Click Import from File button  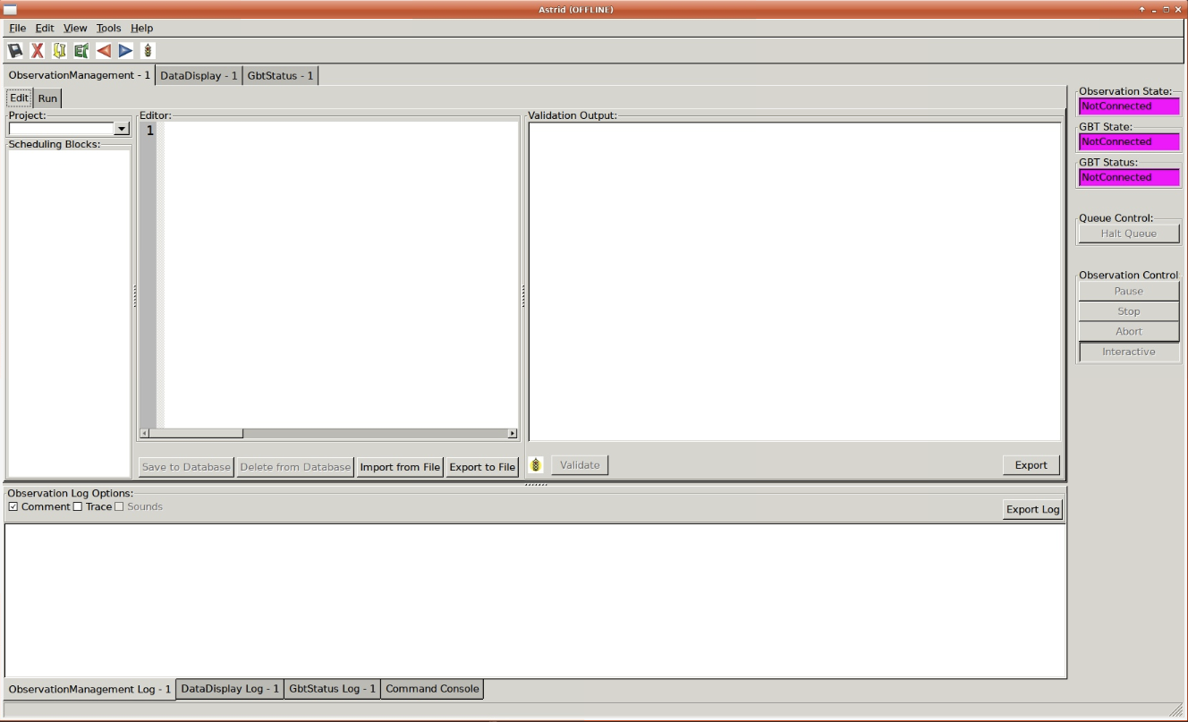[x=400, y=467]
